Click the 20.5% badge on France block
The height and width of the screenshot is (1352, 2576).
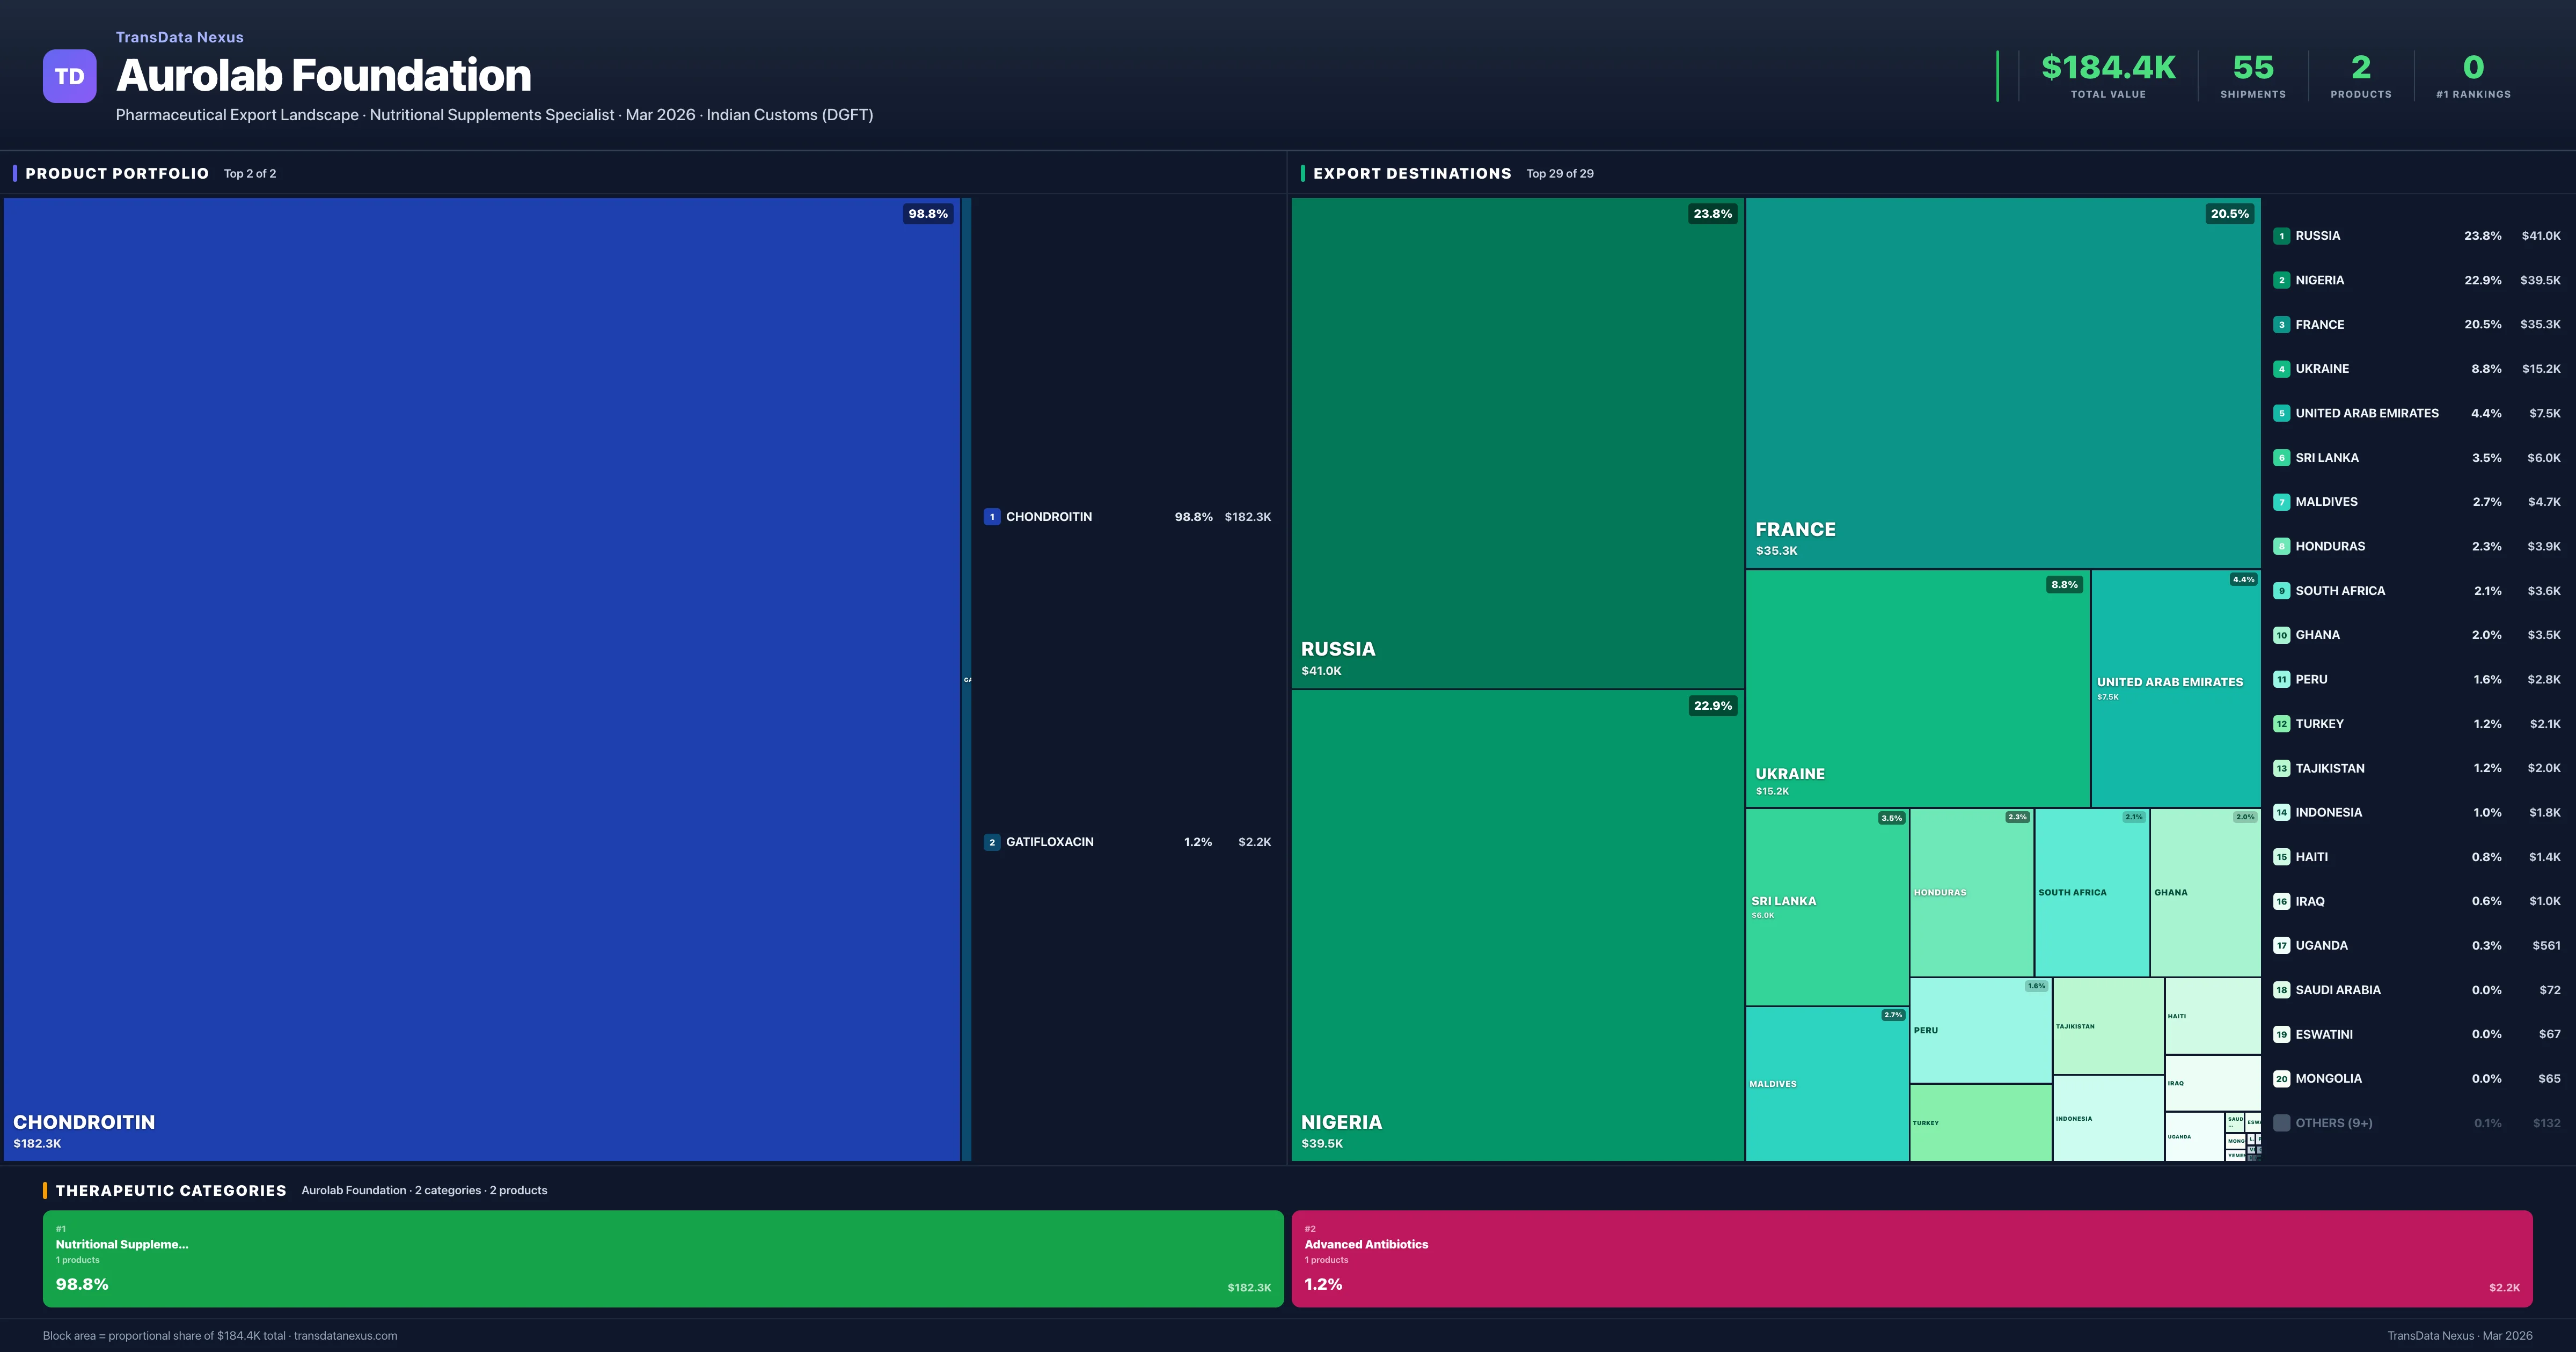point(2229,214)
